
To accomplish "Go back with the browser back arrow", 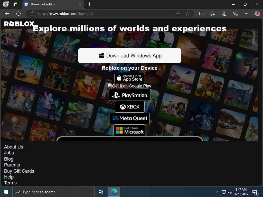I will [x=7, y=14].
